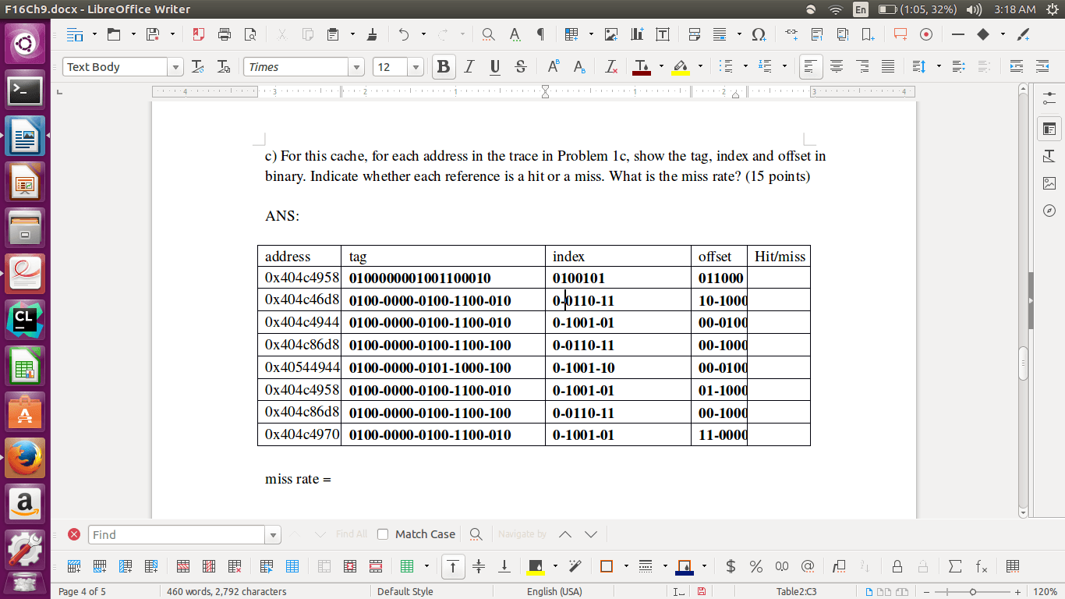The image size is (1065, 599).
Task: Click the English (USA) language status
Action: point(554,591)
